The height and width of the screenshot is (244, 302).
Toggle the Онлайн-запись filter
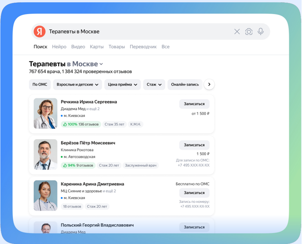(x=185, y=84)
